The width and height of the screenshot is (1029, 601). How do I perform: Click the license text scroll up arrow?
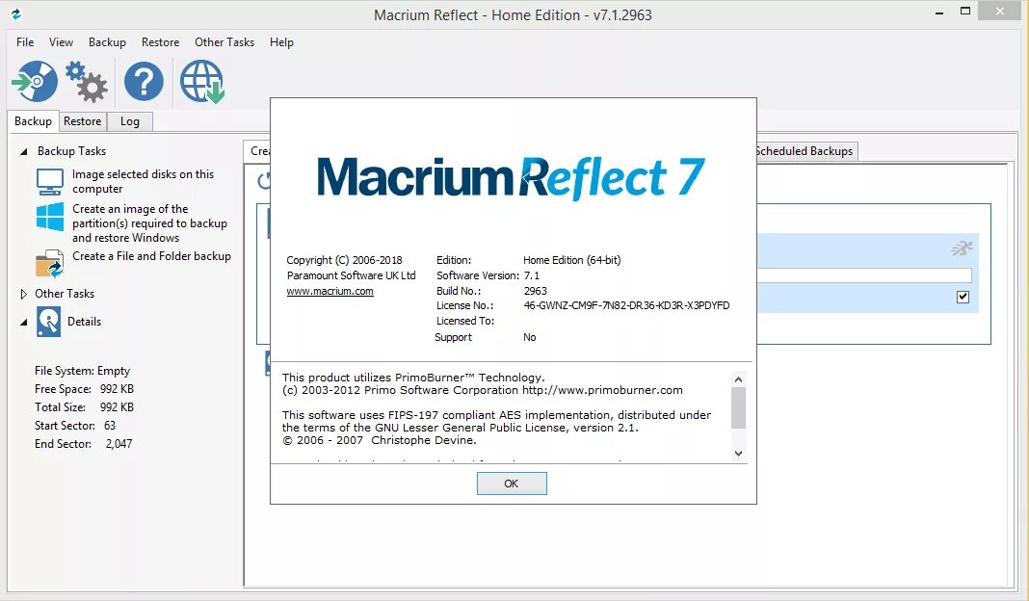[738, 379]
